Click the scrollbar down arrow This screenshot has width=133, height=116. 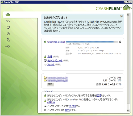(128, 111)
